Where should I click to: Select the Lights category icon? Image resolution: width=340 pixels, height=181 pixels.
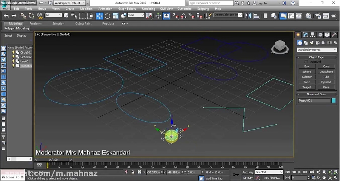point(312,43)
